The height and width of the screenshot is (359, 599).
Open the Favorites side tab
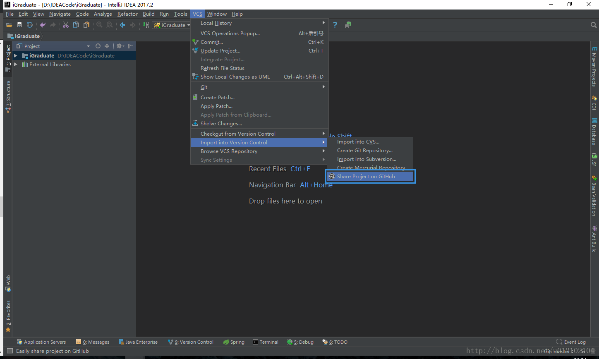point(8,316)
